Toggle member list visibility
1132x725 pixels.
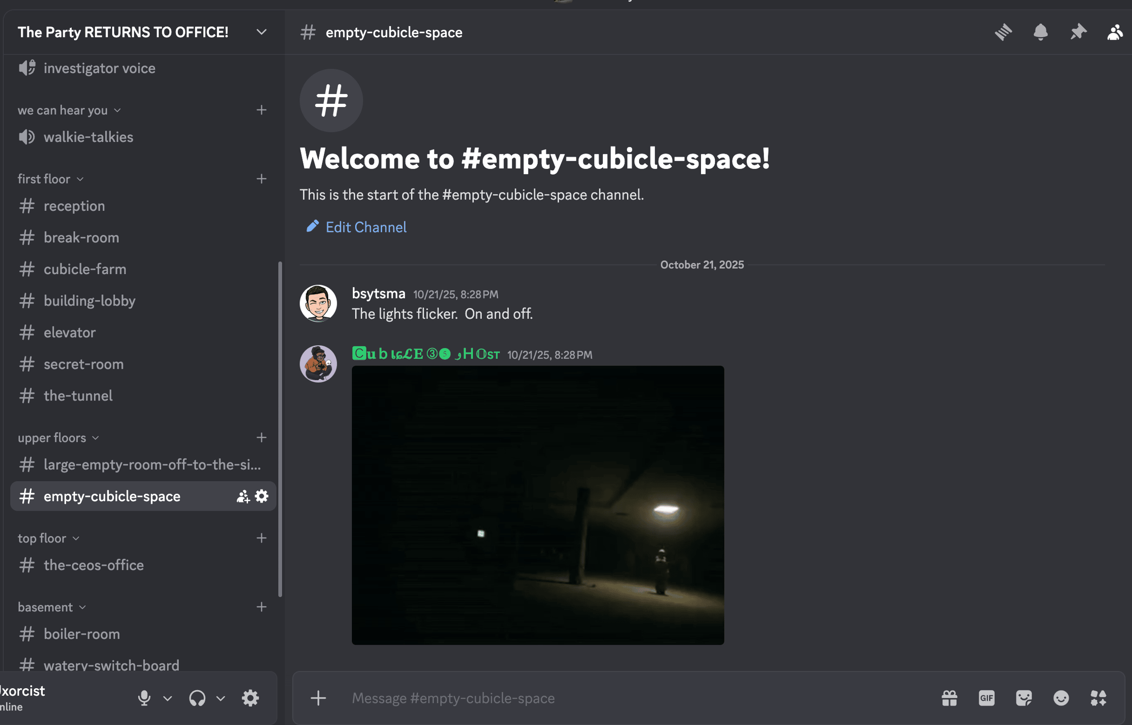coord(1115,32)
